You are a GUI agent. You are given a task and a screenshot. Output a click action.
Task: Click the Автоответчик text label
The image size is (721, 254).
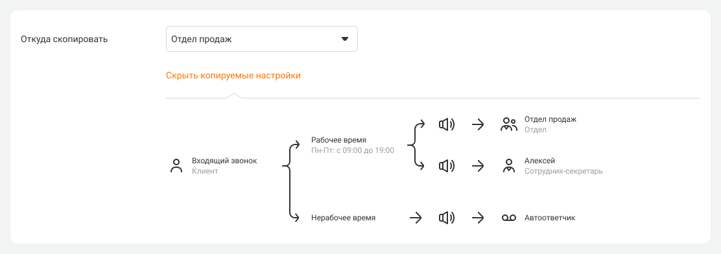[550, 218]
